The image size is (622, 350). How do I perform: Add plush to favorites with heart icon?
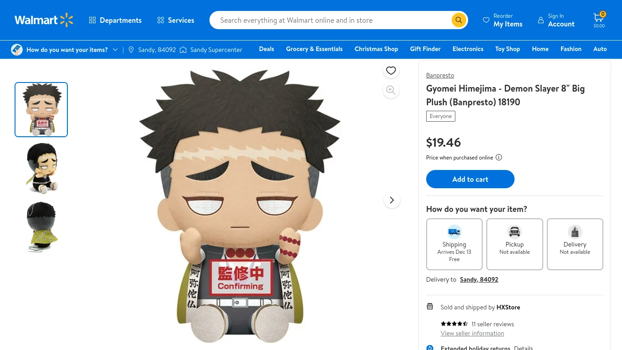tap(391, 71)
